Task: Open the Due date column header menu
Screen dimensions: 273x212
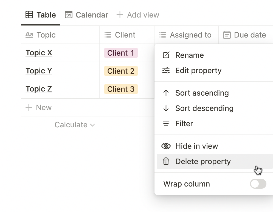Action: coord(245,35)
